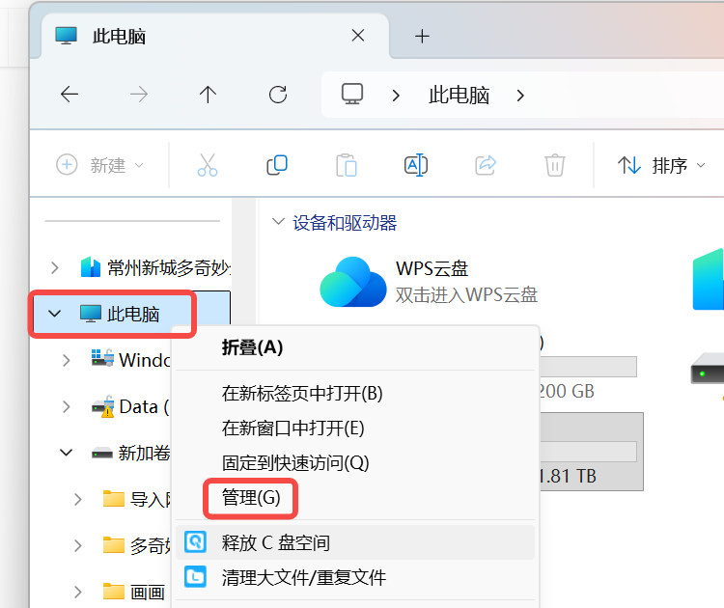Viewport: 724px width, 608px height.
Task: Click the Copy icon in toolbar
Action: coord(277,165)
